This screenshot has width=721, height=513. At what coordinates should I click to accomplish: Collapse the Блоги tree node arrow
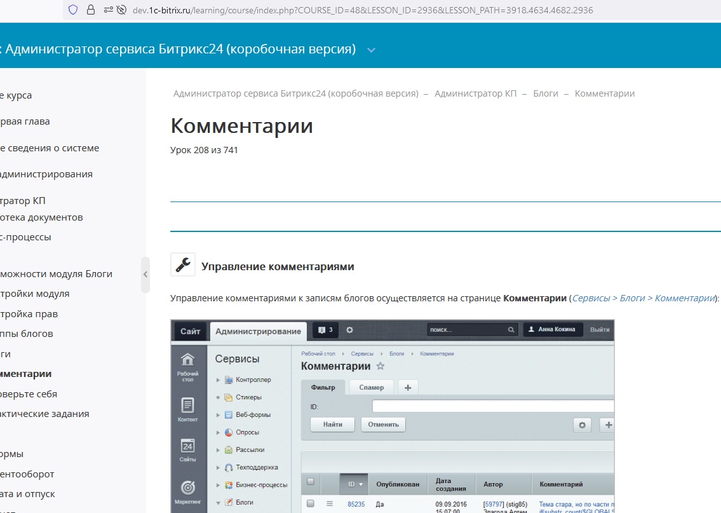[218, 503]
